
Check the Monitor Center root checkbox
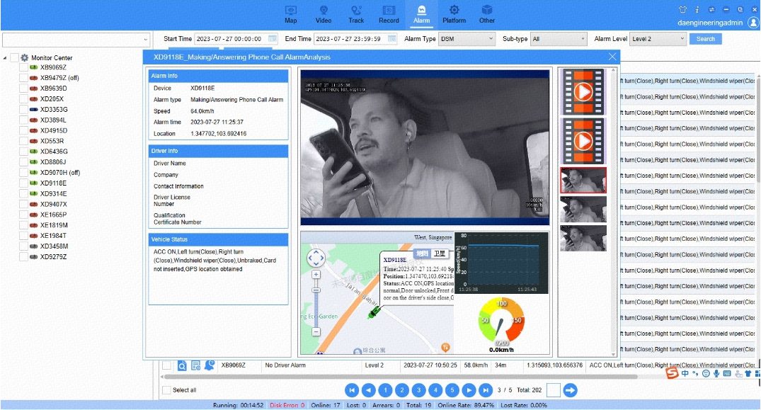[15, 57]
